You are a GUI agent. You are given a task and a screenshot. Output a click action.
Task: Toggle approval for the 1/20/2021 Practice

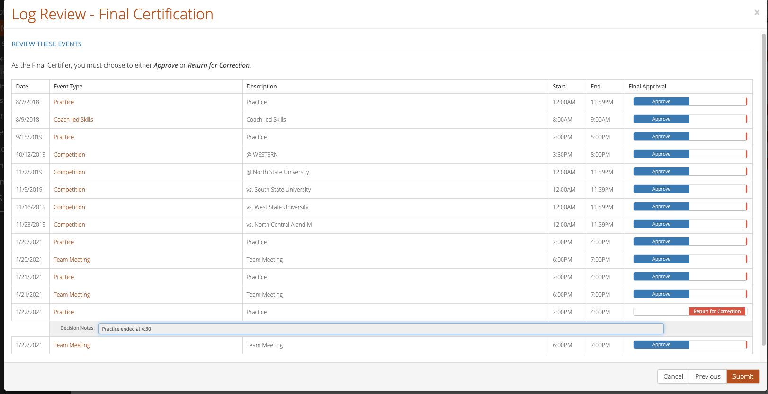[690, 242]
